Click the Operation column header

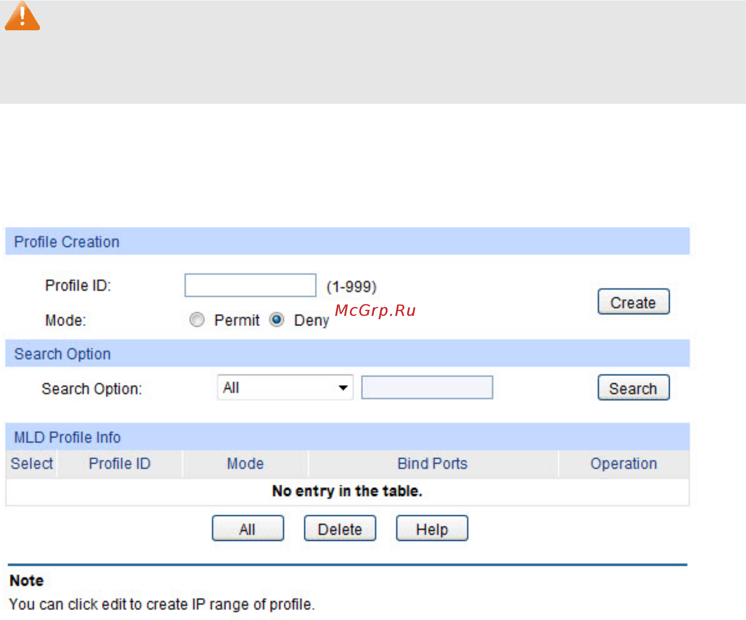pos(624,464)
